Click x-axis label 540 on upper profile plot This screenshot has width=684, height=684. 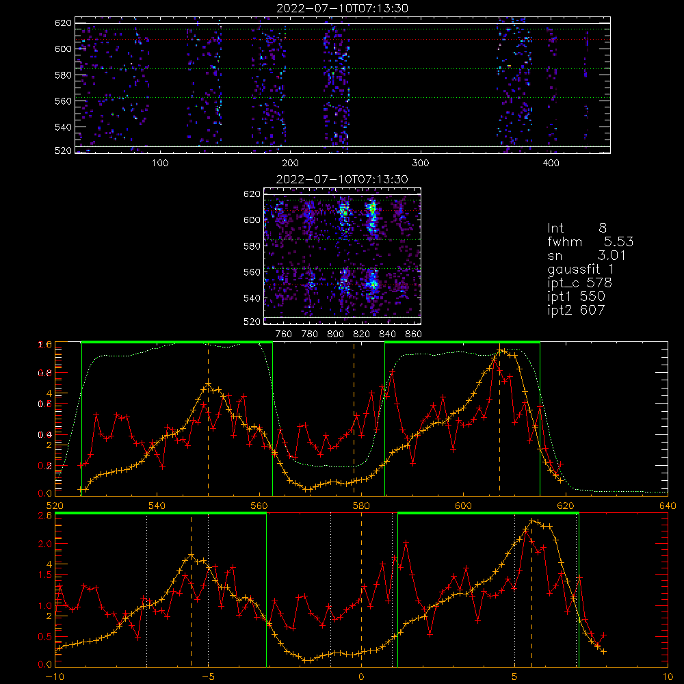point(157,505)
